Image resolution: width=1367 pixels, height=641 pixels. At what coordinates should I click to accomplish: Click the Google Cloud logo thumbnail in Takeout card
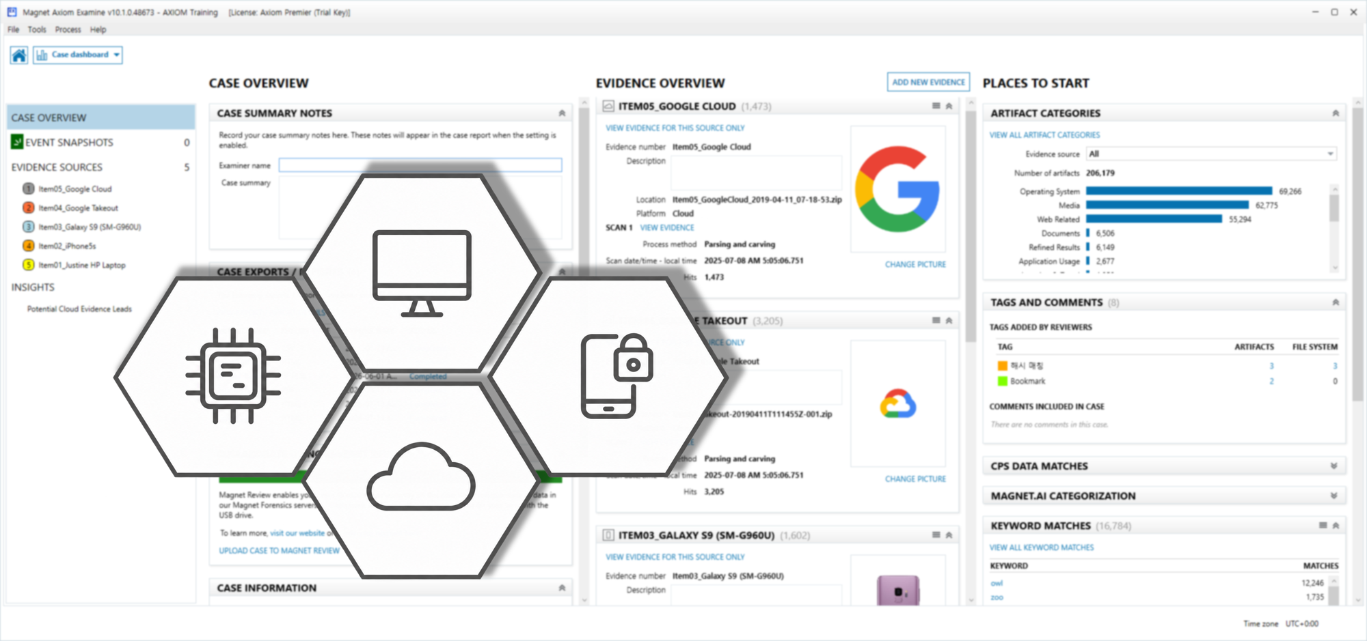pos(898,403)
